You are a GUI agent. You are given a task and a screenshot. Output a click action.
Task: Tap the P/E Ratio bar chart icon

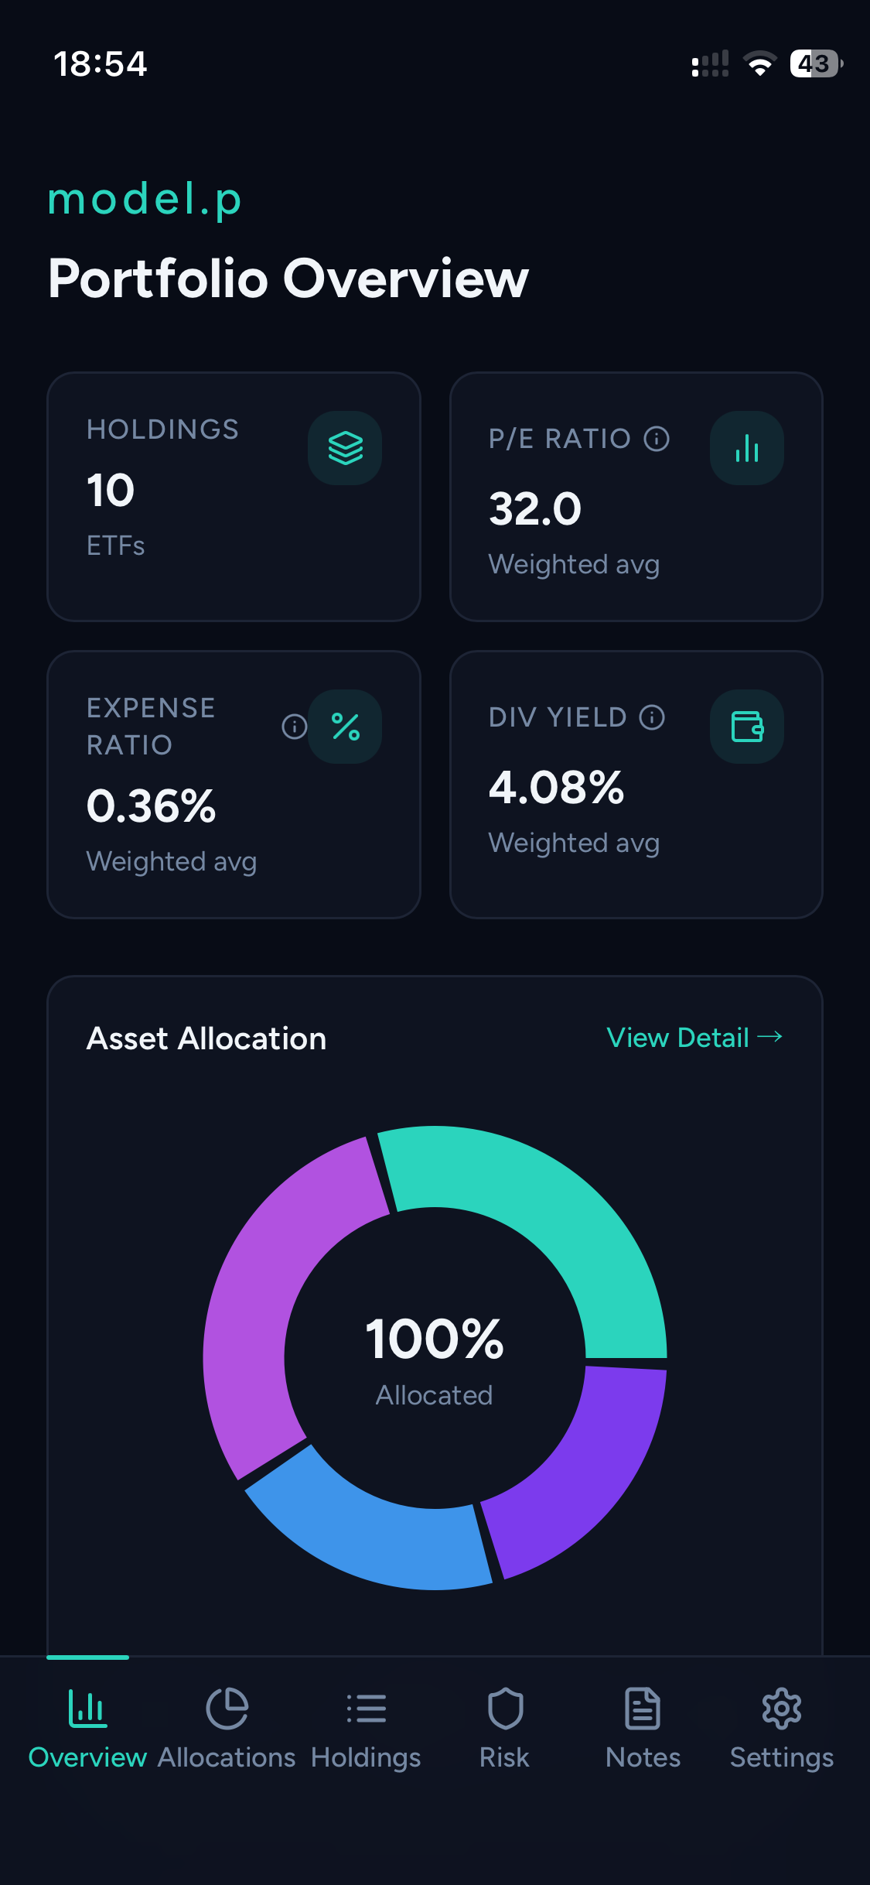747,448
